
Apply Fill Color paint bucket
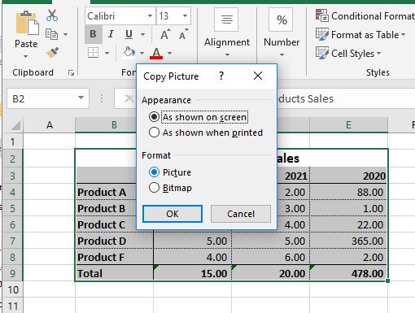[x=129, y=52]
